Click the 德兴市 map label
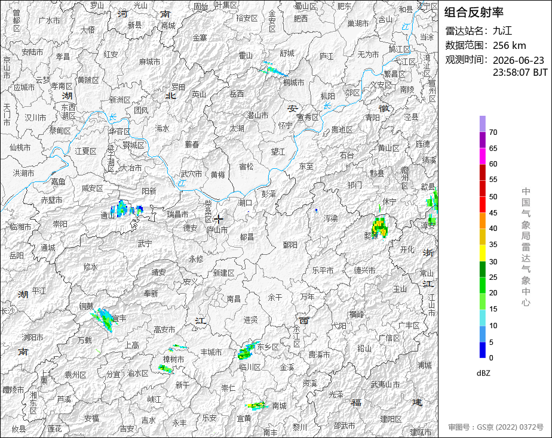 (364, 270)
